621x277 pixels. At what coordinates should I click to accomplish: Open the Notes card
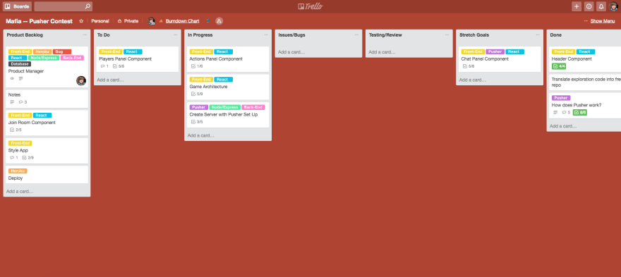click(x=46, y=99)
